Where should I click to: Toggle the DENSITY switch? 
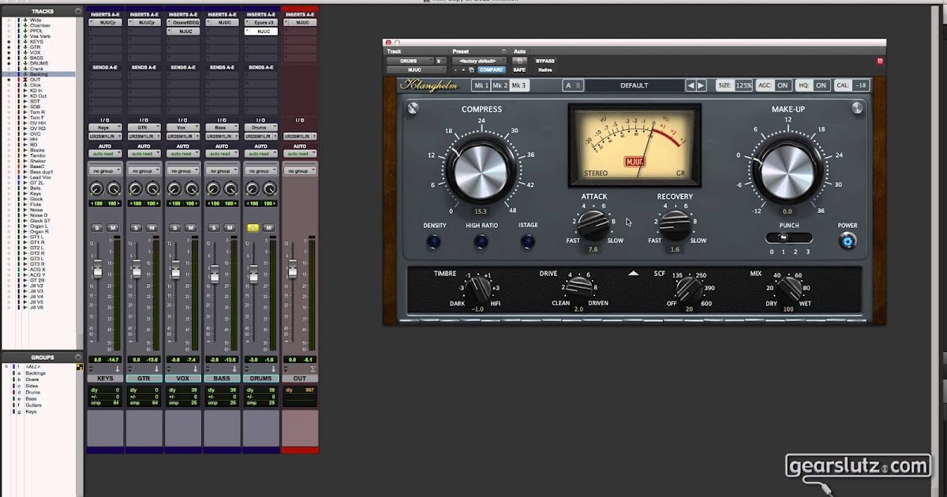click(434, 241)
